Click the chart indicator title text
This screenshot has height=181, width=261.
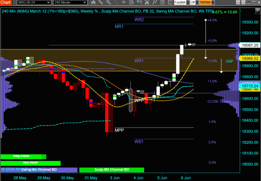[106, 11]
